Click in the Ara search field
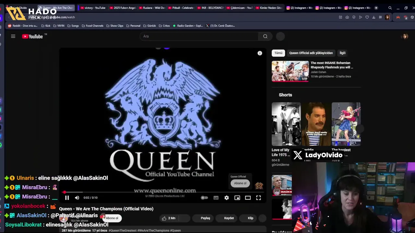 199,36
